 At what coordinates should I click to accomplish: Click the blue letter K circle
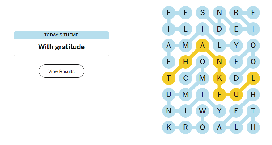click(168, 128)
